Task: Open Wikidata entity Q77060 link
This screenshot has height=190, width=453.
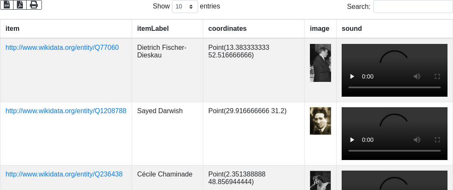Action: tap(62, 48)
